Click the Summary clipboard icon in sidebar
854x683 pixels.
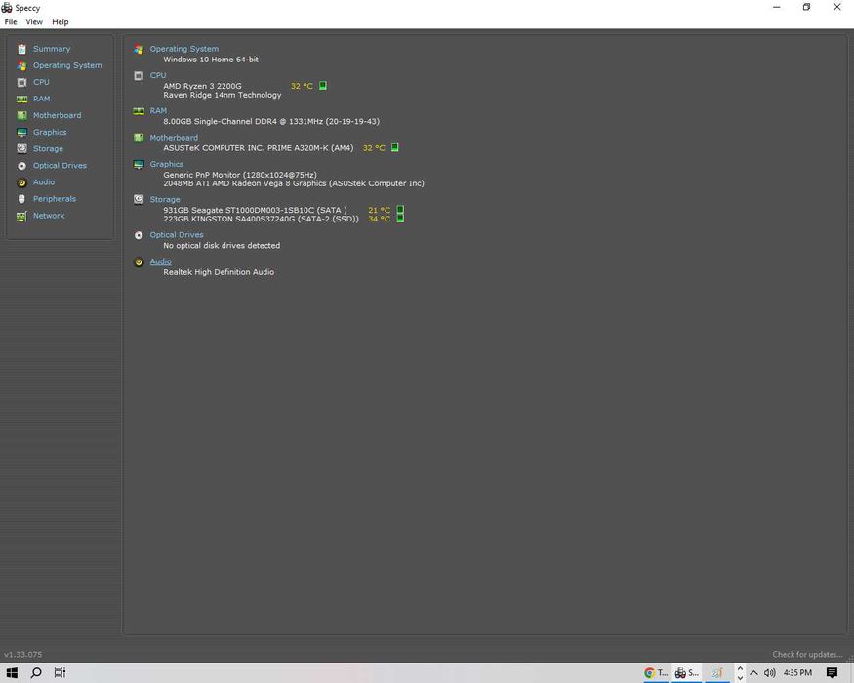[x=21, y=49]
